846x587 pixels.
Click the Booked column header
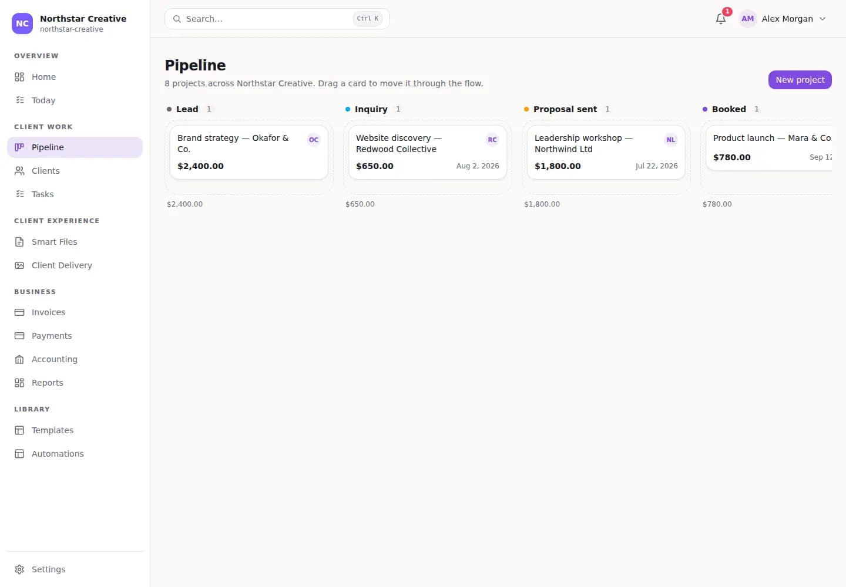pos(729,109)
